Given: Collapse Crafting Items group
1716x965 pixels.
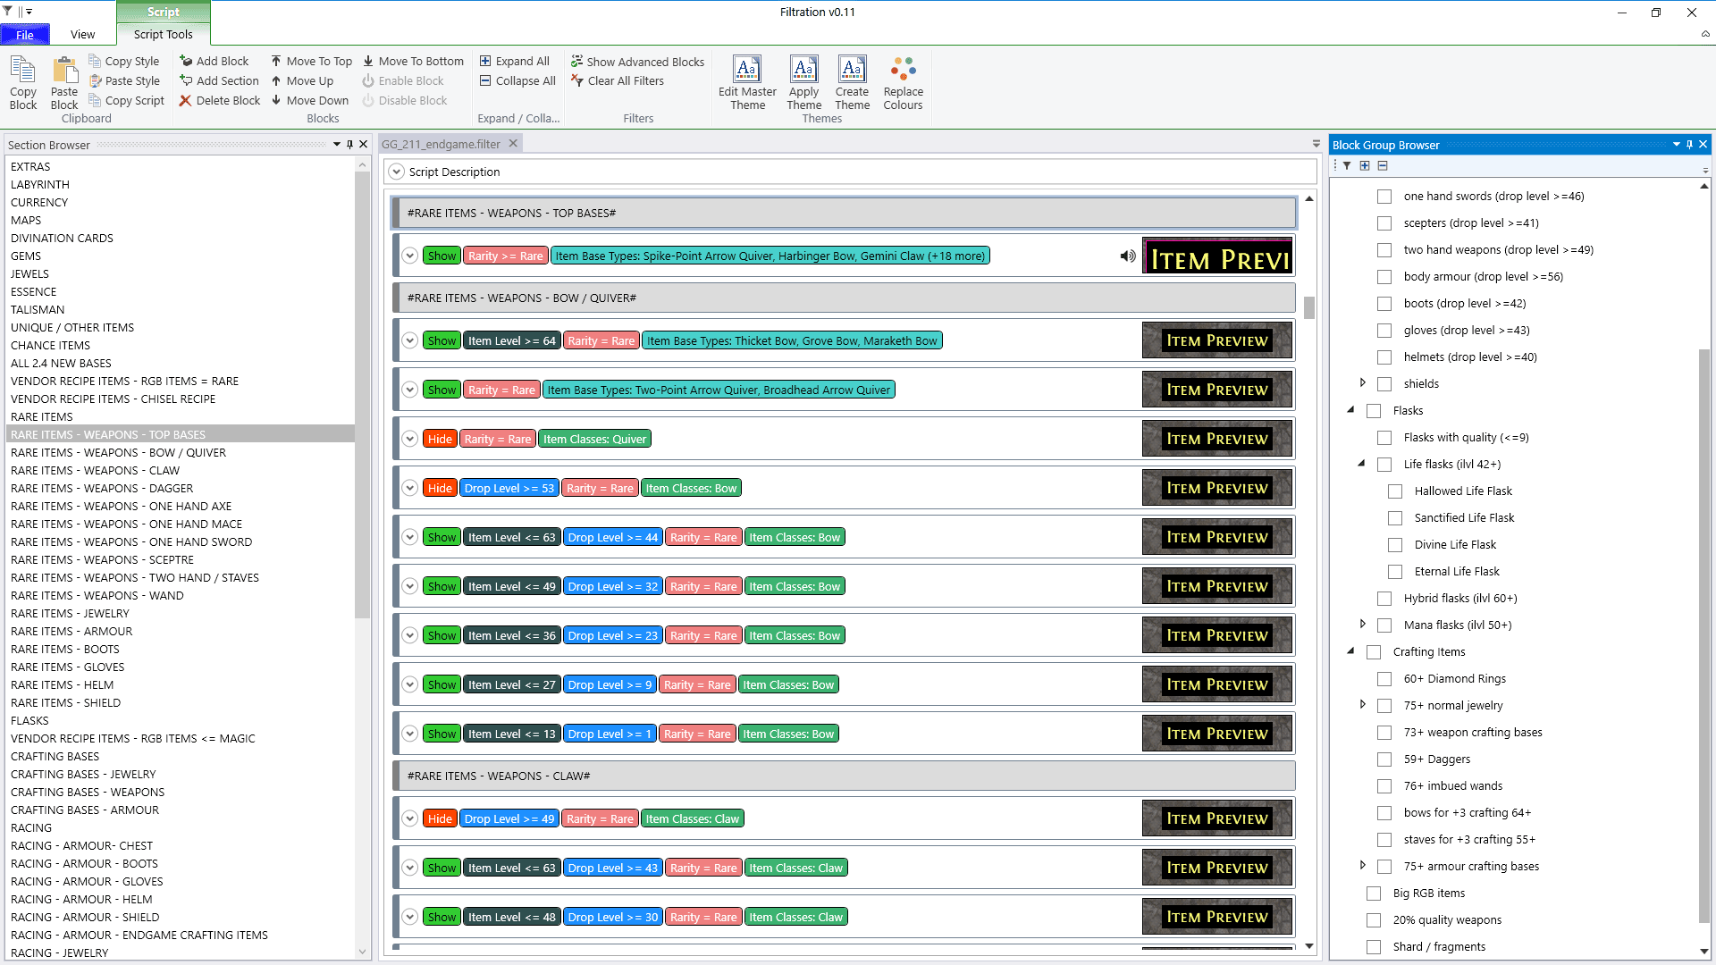Looking at the screenshot, I should tap(1350, 651).
